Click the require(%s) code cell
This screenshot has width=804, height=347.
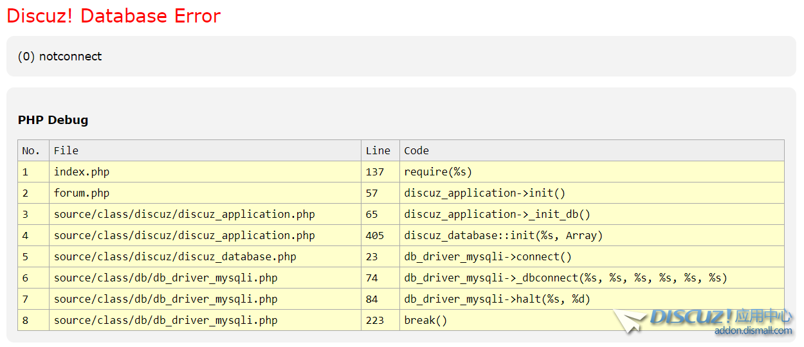tap(437, 172)
